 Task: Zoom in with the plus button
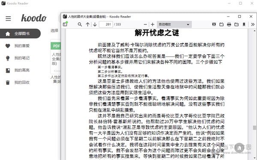(152, 24)
